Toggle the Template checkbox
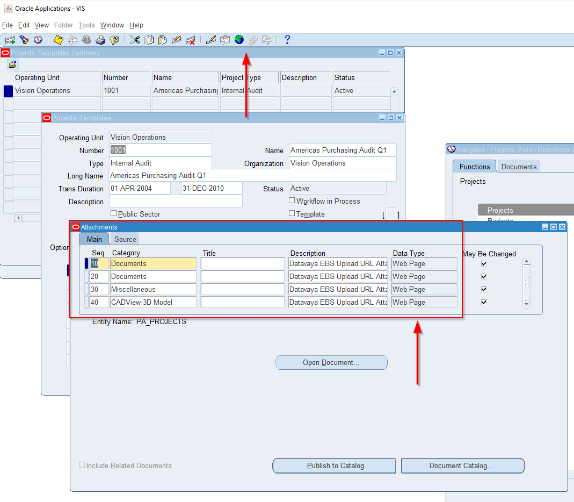This screenshot has width=574, height=502. [x=292, y=213]
